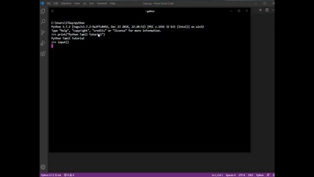Open the Terminal menu
This screenshot has height=177, width=314.
(x=102, y=3)
